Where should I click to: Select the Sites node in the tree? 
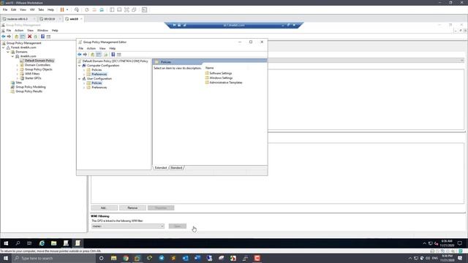click(x=18, y=83)
